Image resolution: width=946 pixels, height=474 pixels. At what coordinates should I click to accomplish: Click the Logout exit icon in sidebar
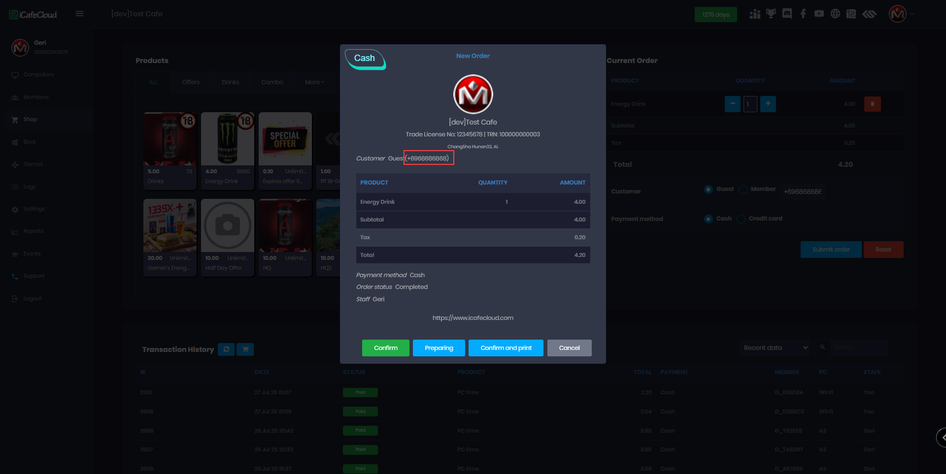[x=15, y=299]
